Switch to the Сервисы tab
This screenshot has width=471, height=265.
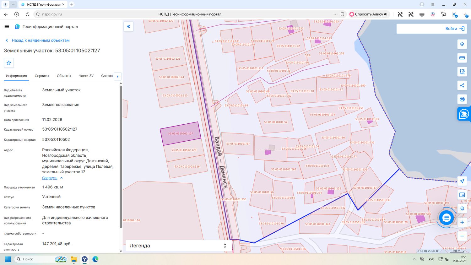(42, 76)
